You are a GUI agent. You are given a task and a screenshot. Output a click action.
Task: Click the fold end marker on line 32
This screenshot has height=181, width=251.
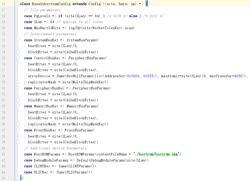(18, 100)
